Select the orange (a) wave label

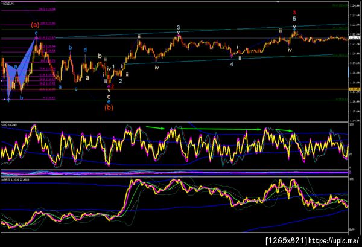pos(36,25)
